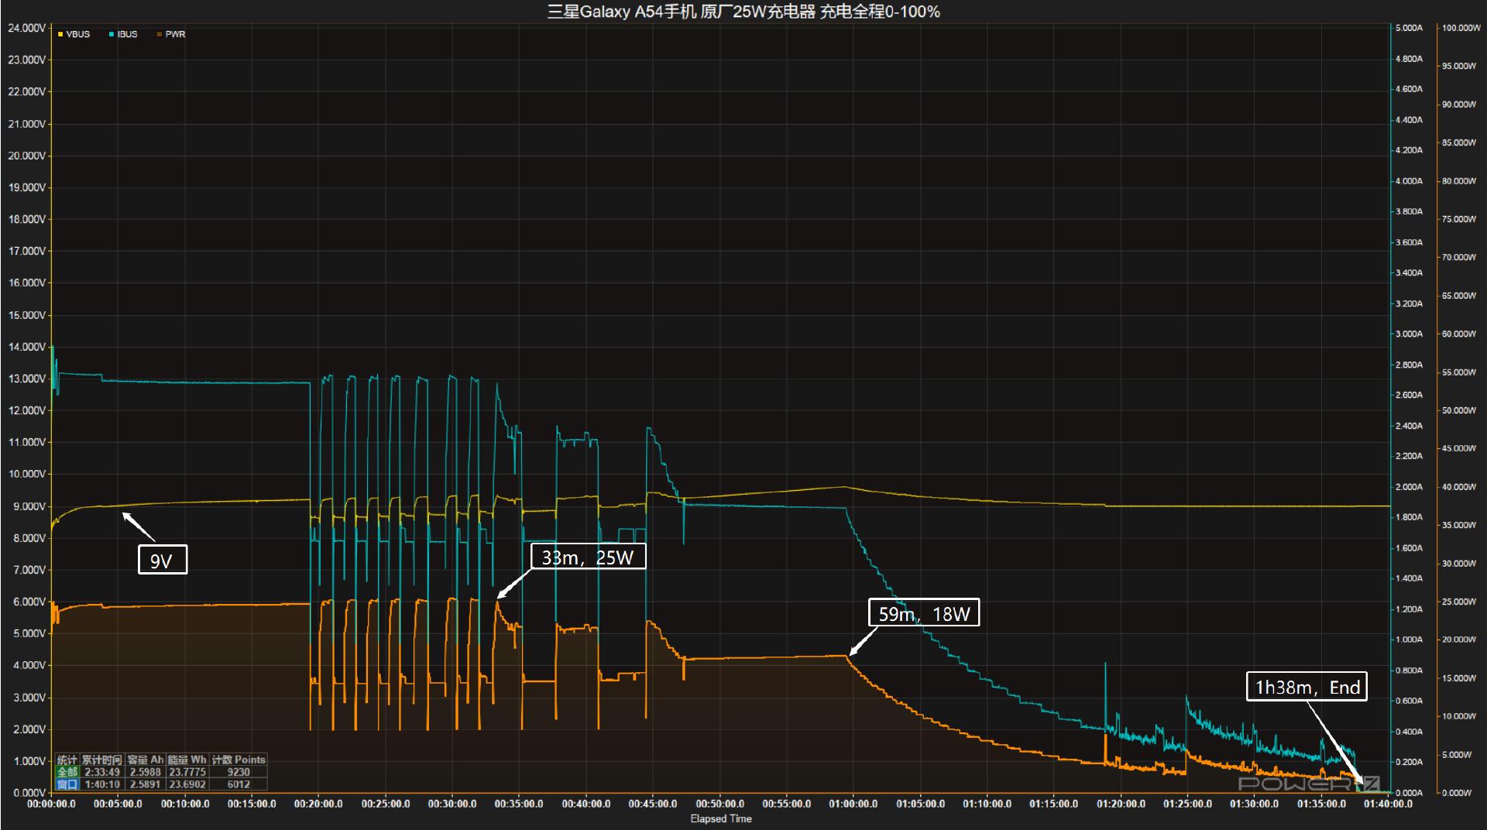Click the yellow VBUS legend color square
The height and width of the screenshot is (830, 1487).
(x=60, y=34)
